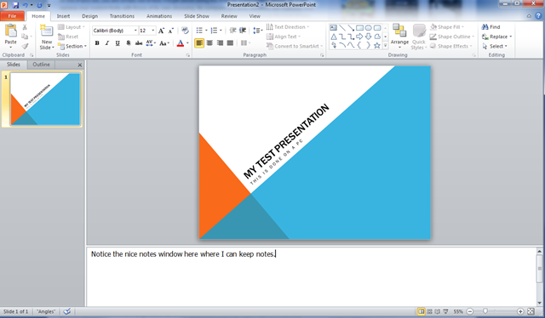The width and height of the screenshot is (545, 318).
Task: Open Numbering list dropdown arrow
Action: [221, 31]
